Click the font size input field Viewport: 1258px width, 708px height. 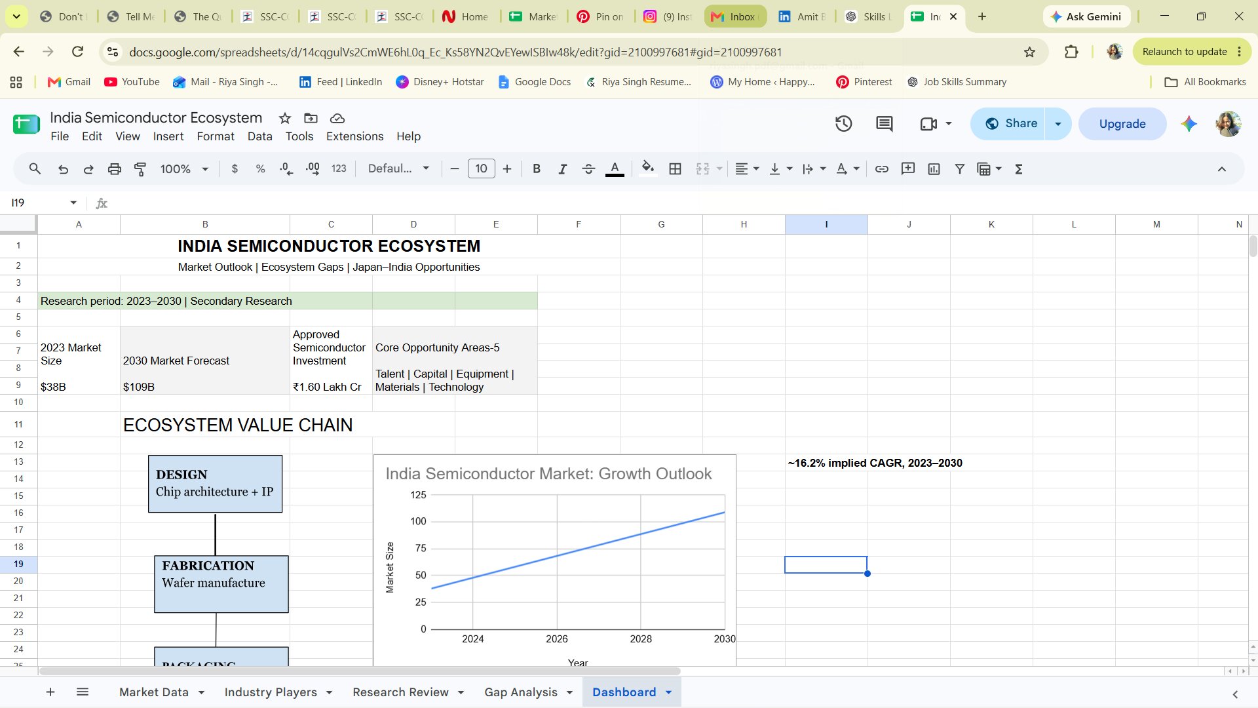(481, 169)
